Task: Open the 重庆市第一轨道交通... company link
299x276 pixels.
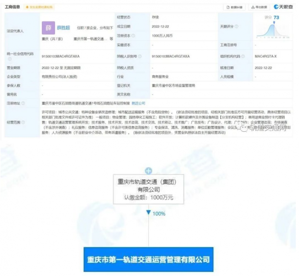Action: tap(90, 39)
